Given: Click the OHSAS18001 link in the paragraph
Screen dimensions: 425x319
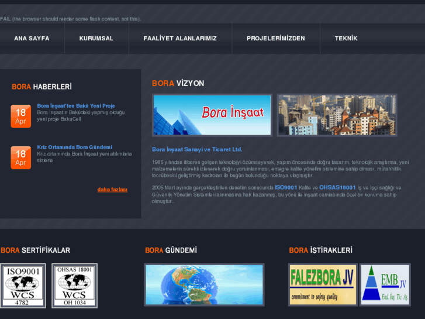Looking at the screenshot, I should [x=337, y=188].
